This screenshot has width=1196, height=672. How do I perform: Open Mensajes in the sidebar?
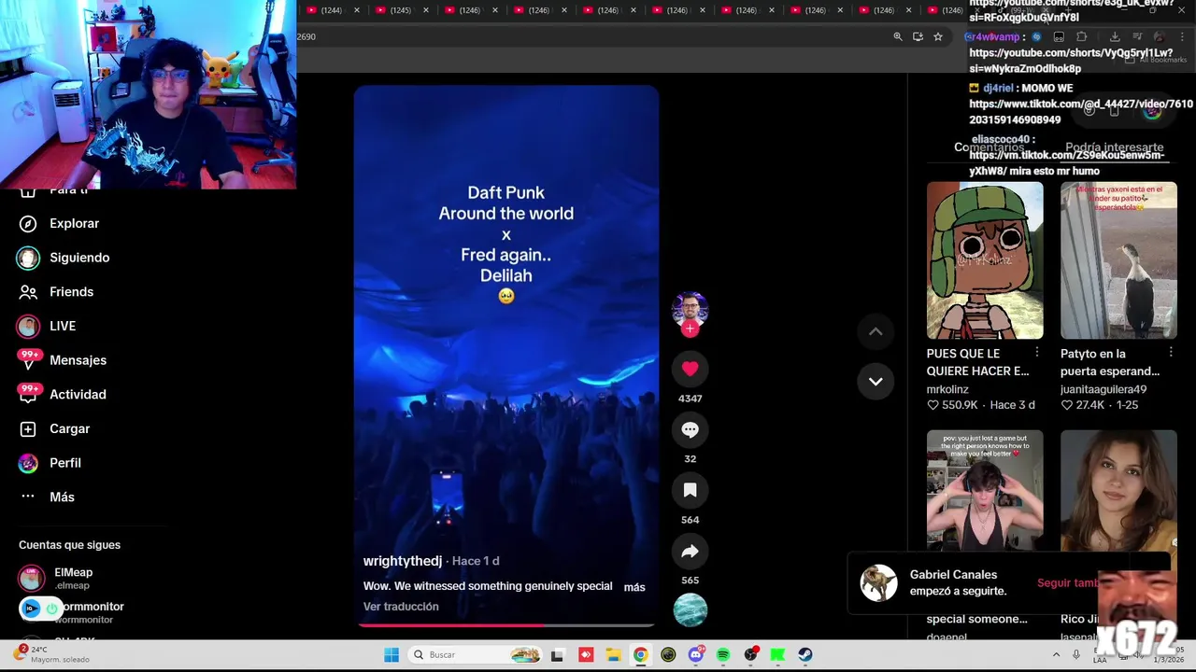[63, 360]
